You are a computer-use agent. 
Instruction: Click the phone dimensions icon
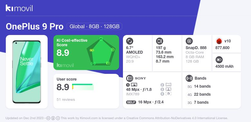point(159,41)
